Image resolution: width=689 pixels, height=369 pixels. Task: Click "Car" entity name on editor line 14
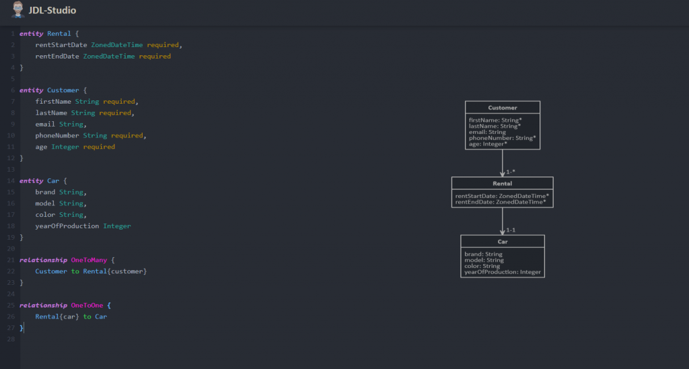(x=53, y=180)
